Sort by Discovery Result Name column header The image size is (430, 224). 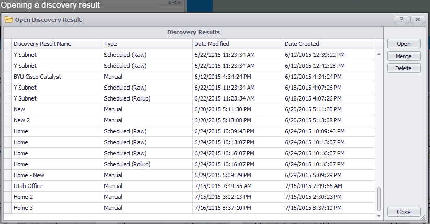click(x=42, y=44)
